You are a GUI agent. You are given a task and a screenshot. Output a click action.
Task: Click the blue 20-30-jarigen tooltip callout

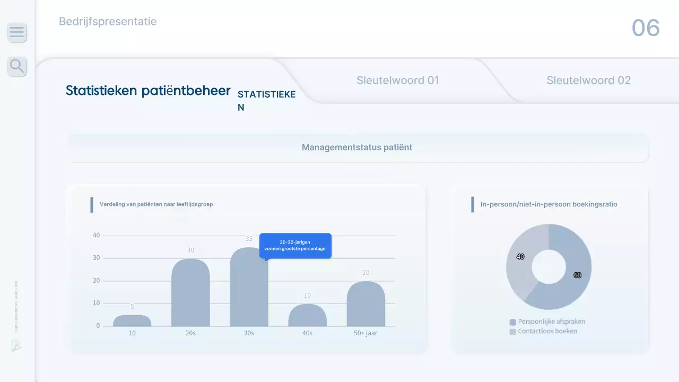(x=295, y=246)
